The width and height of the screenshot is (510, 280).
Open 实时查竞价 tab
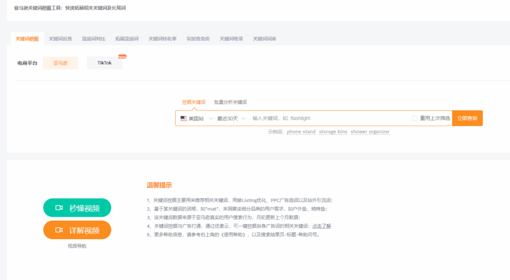click(198, 39)
